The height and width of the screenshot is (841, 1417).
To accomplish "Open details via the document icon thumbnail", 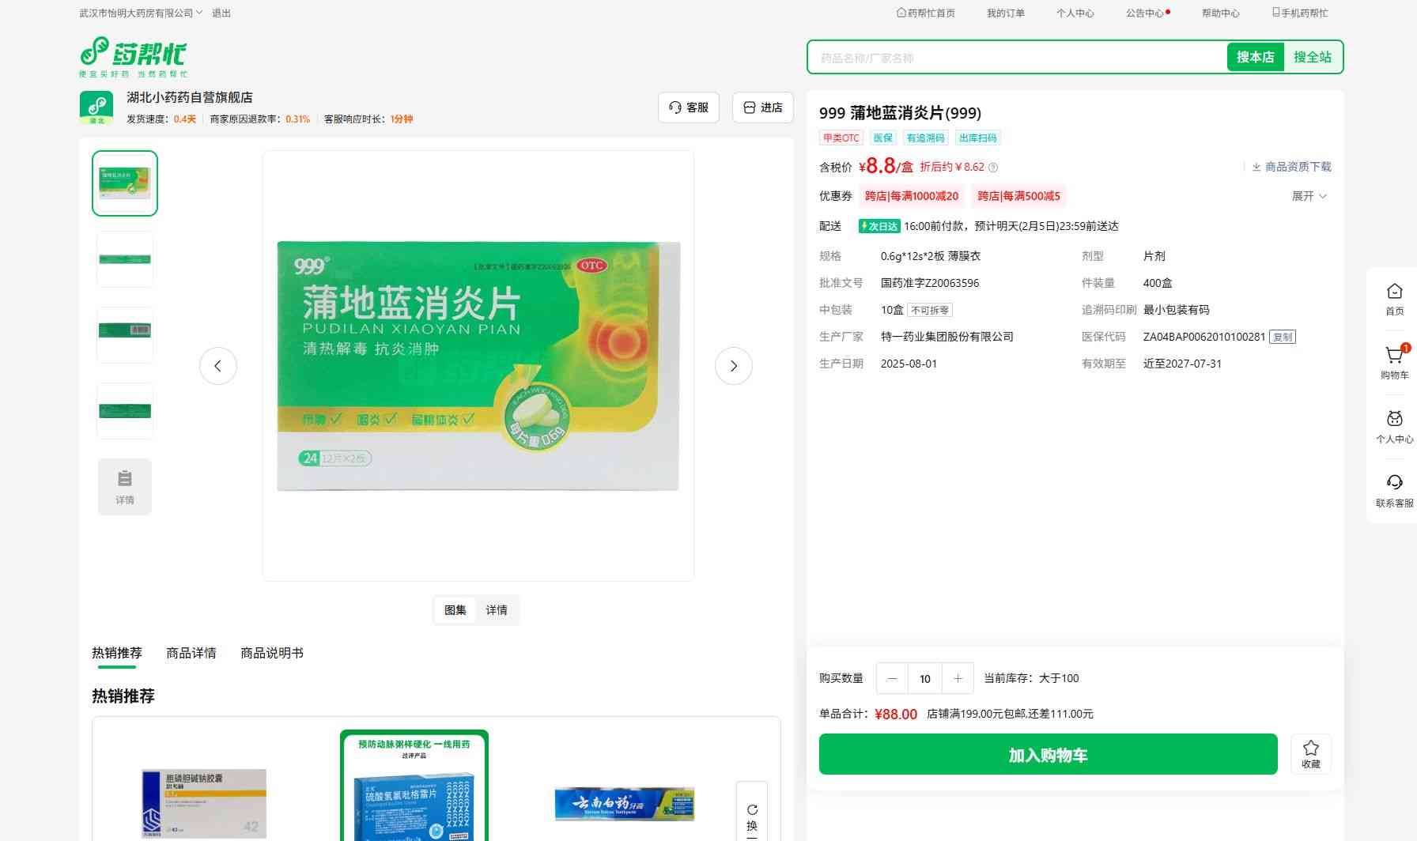I will (125, 487).
